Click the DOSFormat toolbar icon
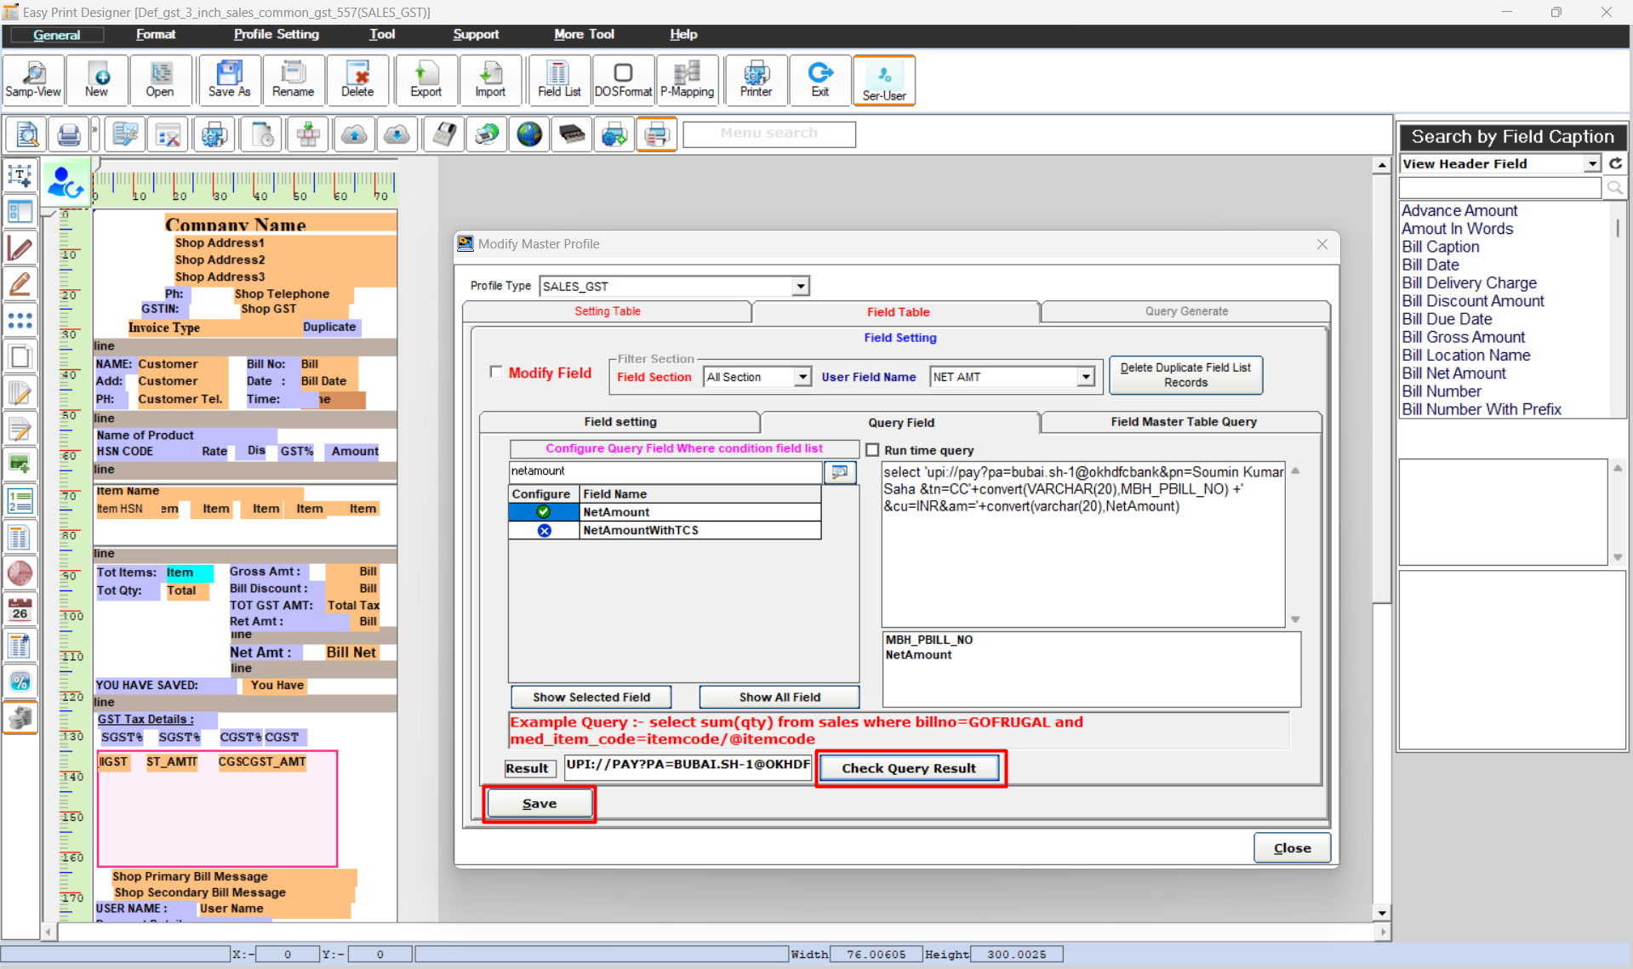The height and width of the screenshot is (969, 1633). tap(623, 80)
